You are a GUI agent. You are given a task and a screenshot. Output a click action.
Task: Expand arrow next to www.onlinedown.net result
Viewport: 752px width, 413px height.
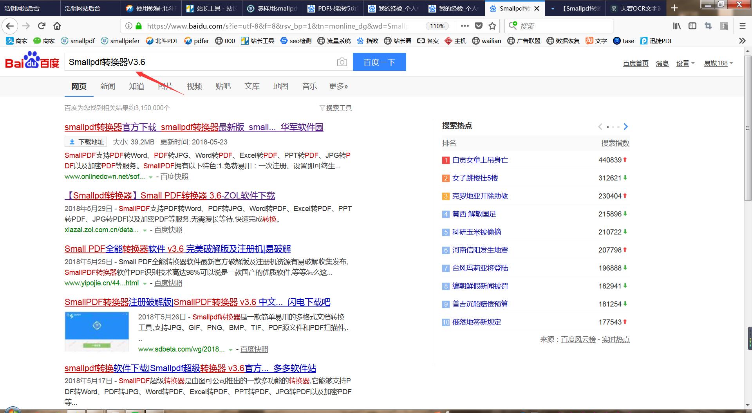point(150,177)
